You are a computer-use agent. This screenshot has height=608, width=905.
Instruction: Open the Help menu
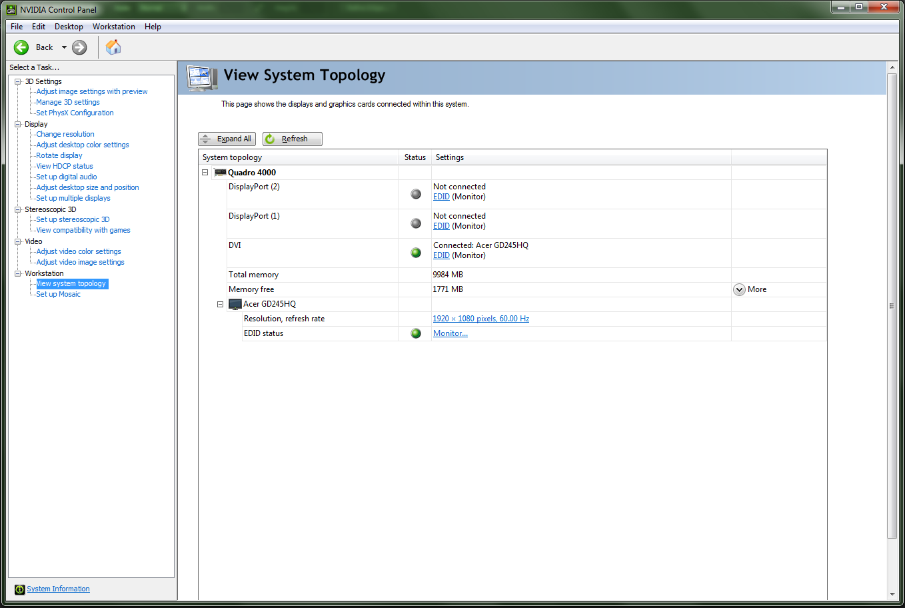(153, 27)
